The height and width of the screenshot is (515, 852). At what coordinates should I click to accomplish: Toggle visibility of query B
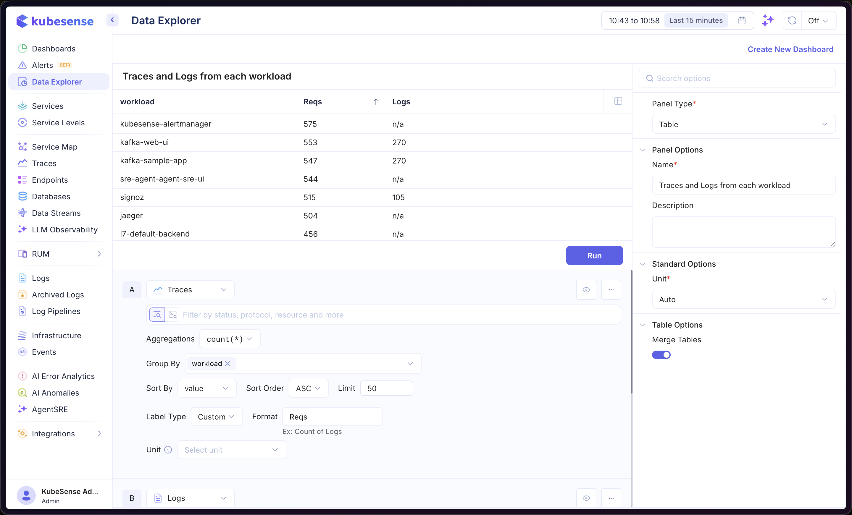[586, 498]
